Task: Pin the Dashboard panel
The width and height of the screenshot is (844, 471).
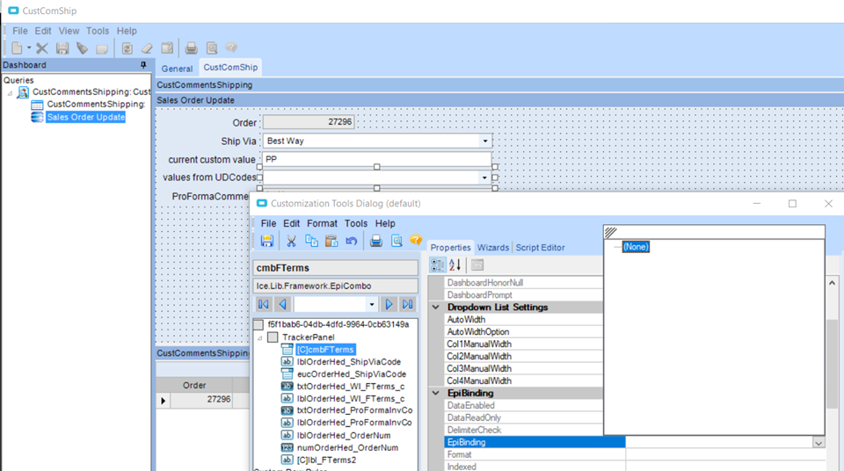Action: (143, 65)
